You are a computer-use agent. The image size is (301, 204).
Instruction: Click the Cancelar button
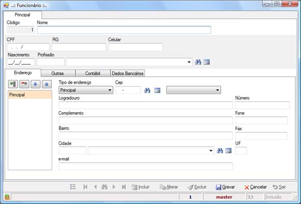[x=255, y=187]
